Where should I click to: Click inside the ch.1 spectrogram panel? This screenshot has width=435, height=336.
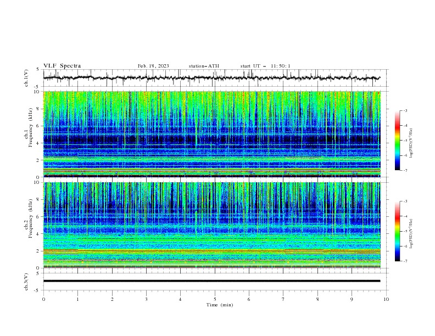pyautogui.click(x=211, y=134)
